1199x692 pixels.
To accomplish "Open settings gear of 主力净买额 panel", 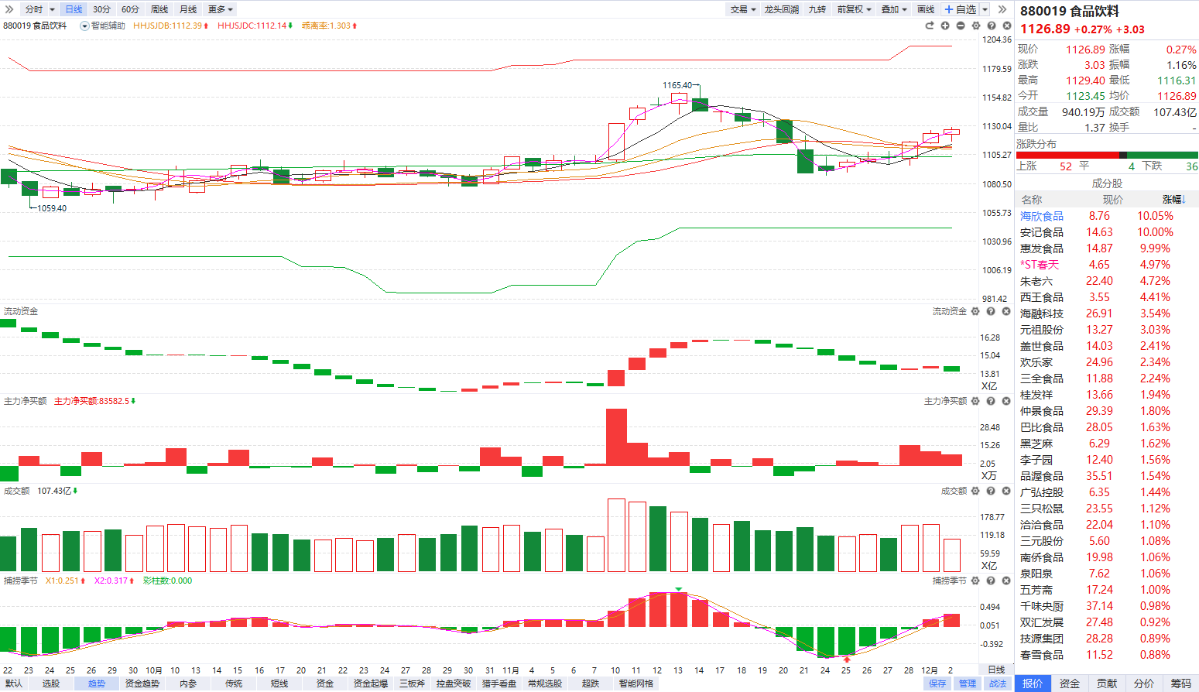I will tap(975, 401).
